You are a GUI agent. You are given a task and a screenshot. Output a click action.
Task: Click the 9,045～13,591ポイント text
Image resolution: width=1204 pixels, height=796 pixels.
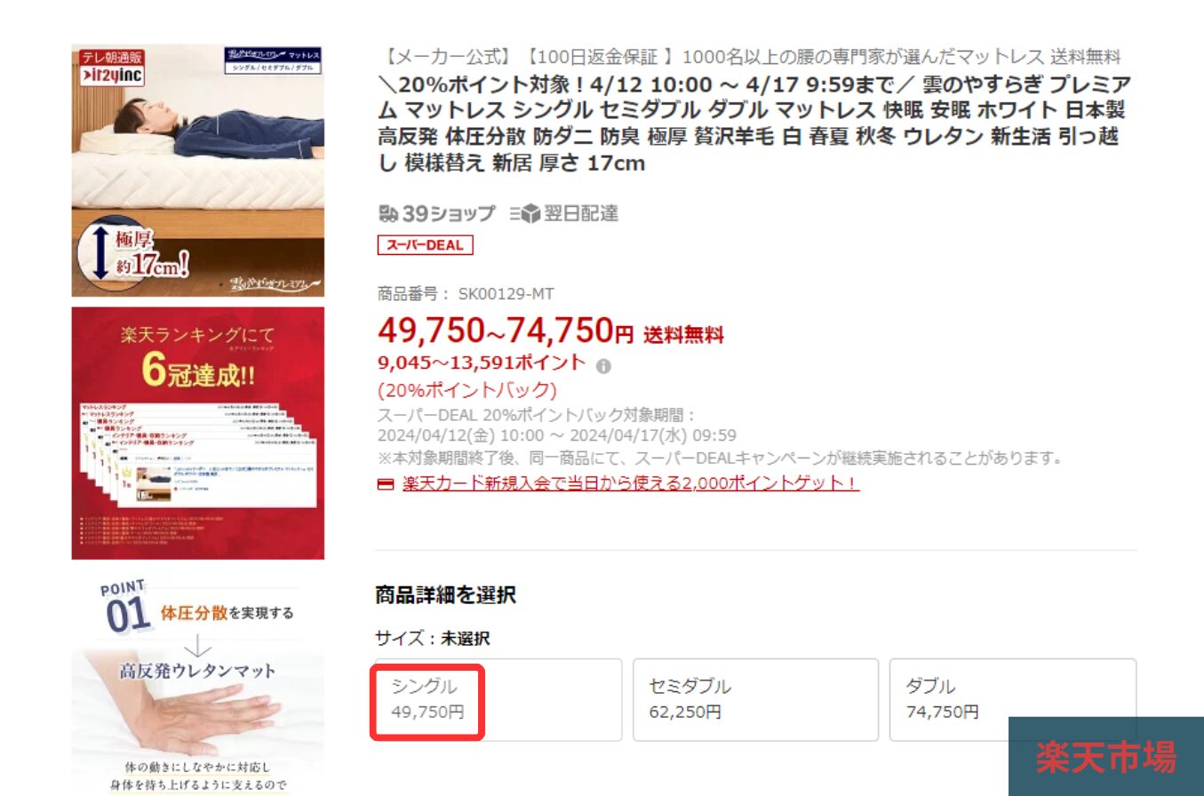[482, 362]
